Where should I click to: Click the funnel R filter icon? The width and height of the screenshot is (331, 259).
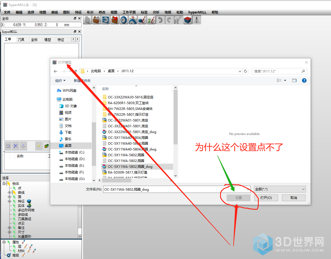click(x=178, y=20)
